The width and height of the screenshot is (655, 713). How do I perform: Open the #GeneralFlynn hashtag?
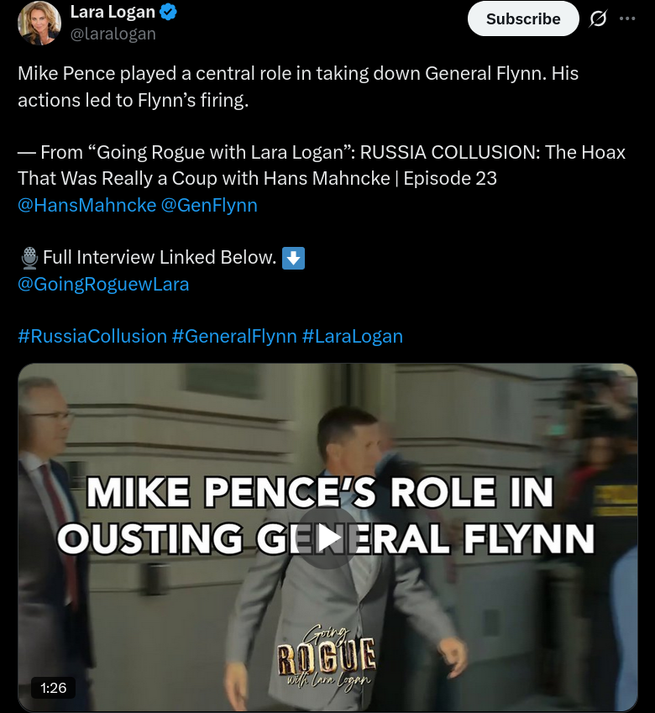(x=234, y=337)
